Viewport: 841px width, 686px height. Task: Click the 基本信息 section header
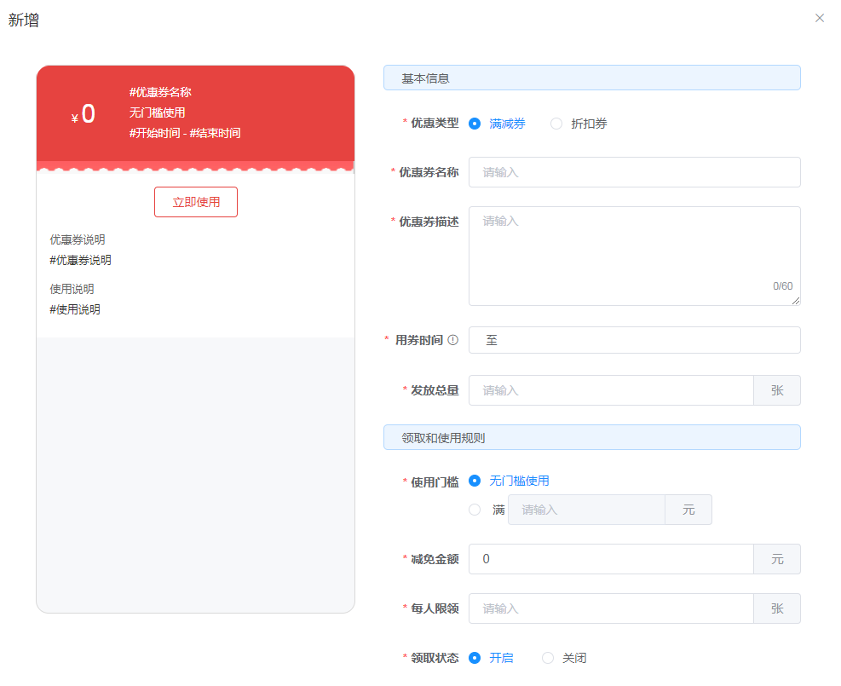[x=592, y=78]
